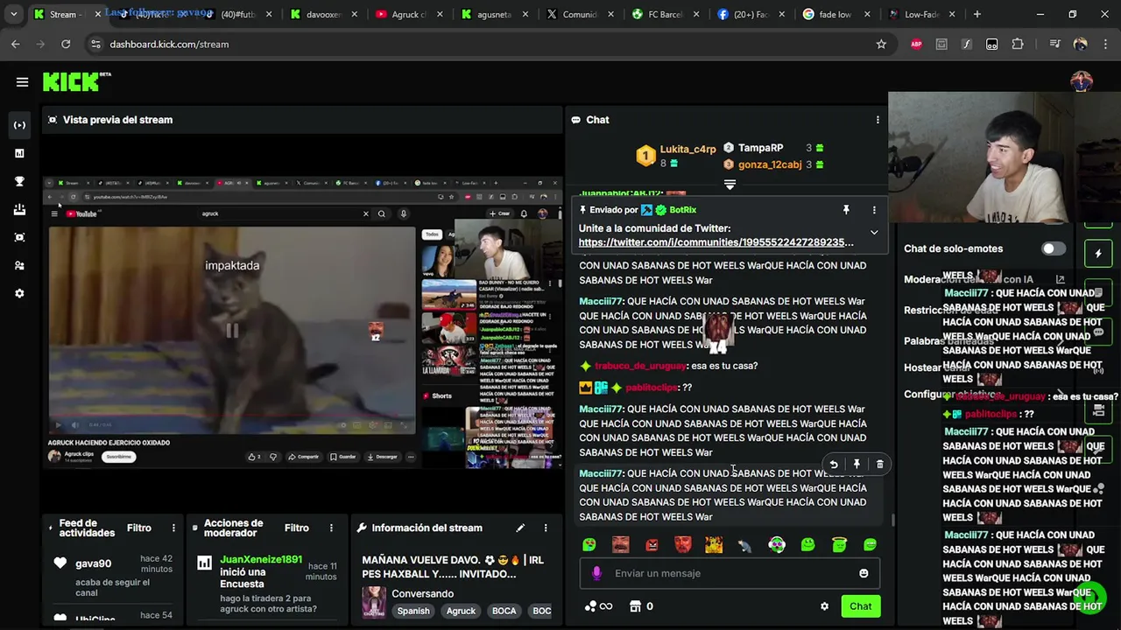This screenshot has height=630, width=1121.
Task: Open the fourth sidebar icon below the trophy
Action: click(19, 209)
